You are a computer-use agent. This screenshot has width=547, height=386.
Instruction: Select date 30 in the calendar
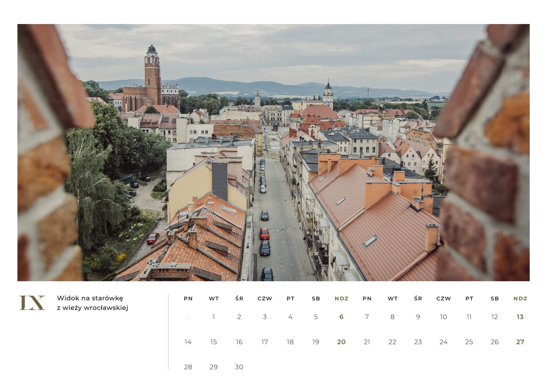click(239, 367)
